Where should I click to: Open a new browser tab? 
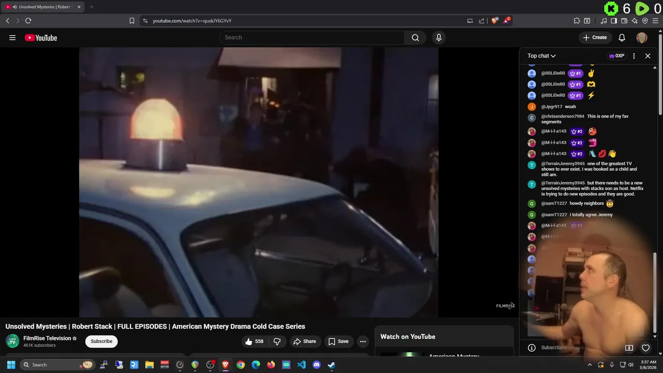(92, 7)
